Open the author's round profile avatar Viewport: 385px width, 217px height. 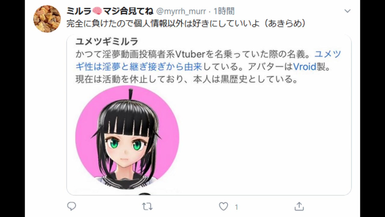47,19
